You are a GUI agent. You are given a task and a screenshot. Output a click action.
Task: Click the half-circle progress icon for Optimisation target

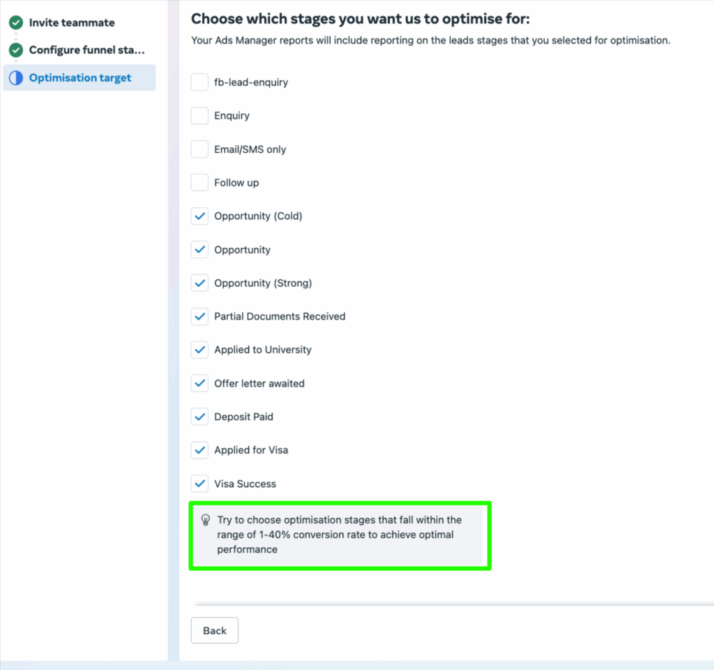[x=15, y=78]
